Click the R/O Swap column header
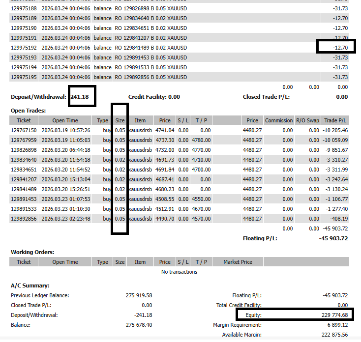361x342 pixels. 307,120
